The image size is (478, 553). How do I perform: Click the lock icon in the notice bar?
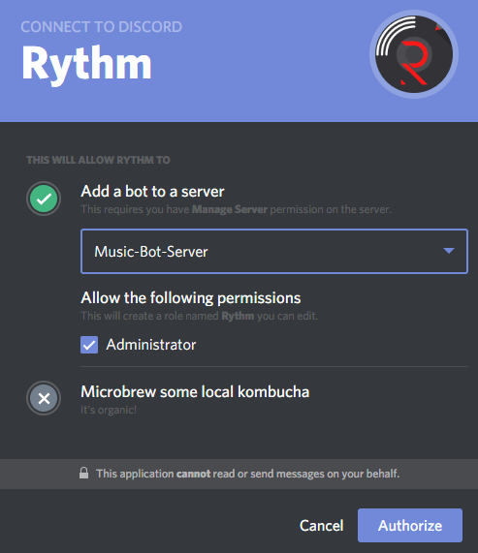pos(83,473)
